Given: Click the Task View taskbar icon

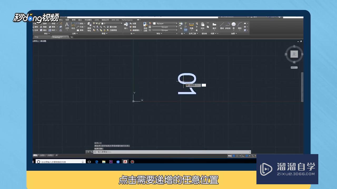Looking at the screenshot, I should pyautogui.click(x=89, y=162).
